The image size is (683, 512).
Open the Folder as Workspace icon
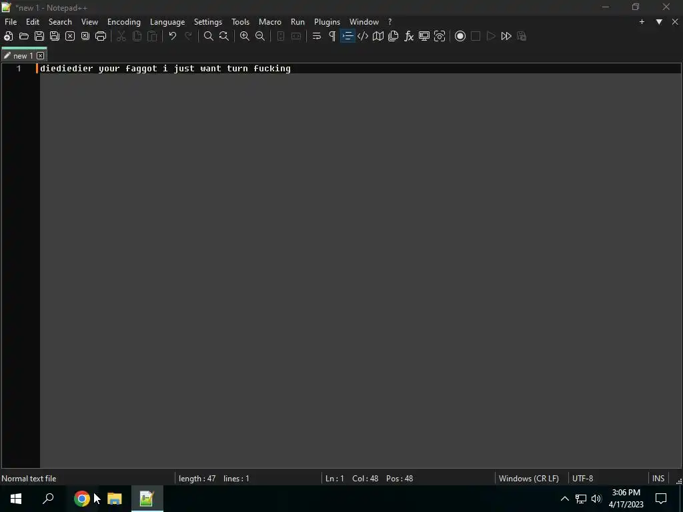click(424, 36)
